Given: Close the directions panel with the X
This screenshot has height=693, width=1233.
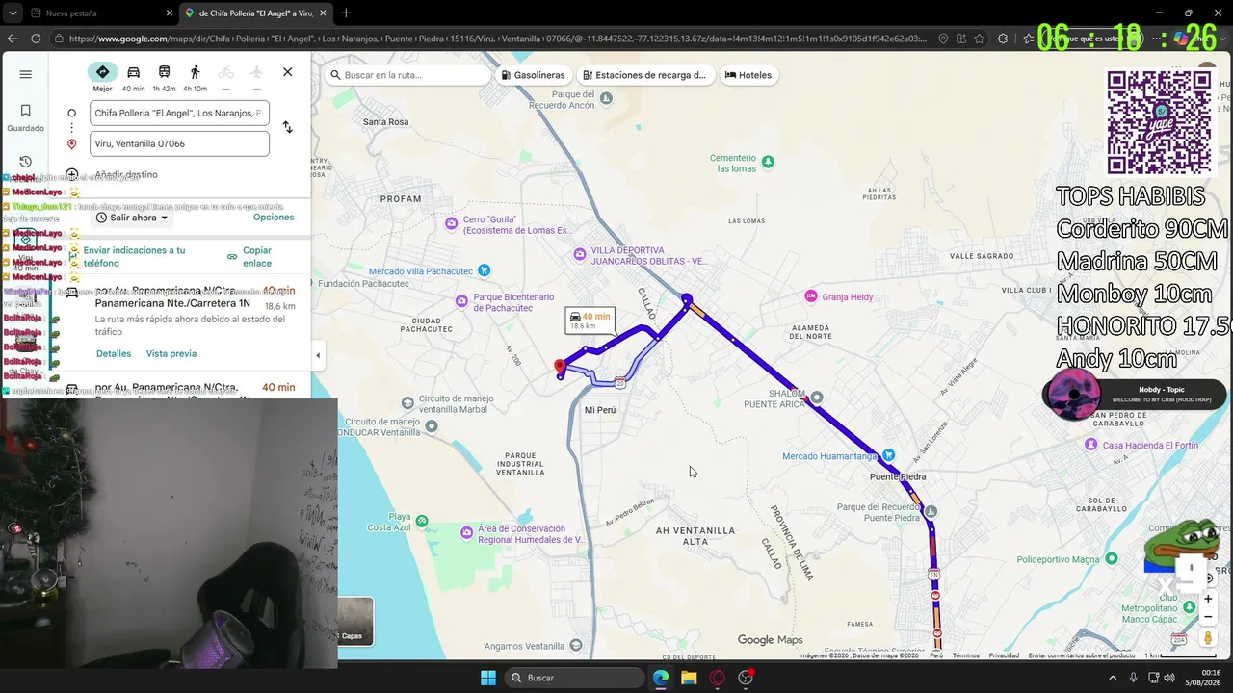Looking at the screenshot, I should coord(287,72).
